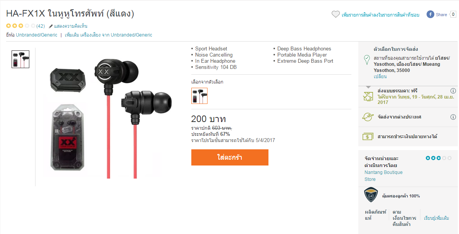The image size is (459, 234).
Task: Click the เปลี่ยน change location link
Action: tap(380, 77)
